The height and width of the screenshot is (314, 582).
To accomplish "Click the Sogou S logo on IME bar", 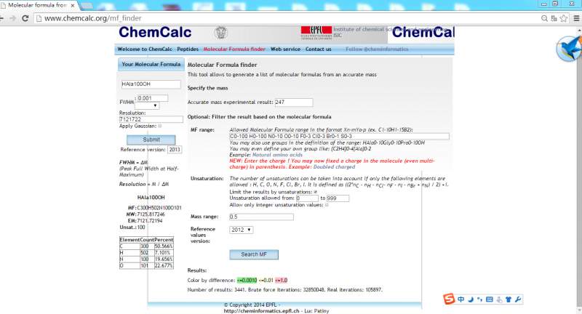I will pos(449,299).
